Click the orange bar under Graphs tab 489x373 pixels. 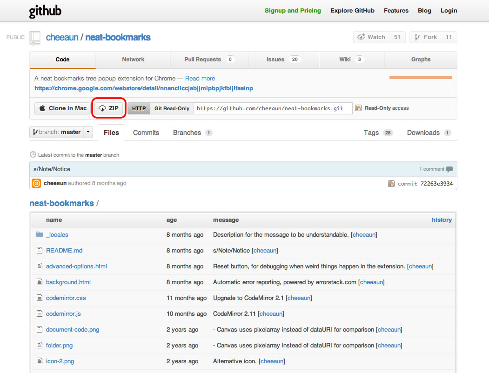click(421, 78)
